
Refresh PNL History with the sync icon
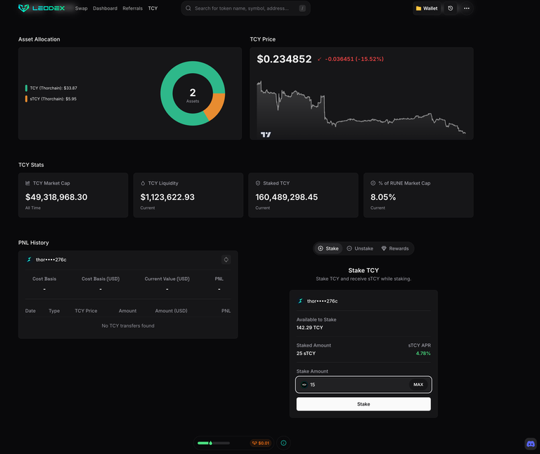tap(226, 260)
